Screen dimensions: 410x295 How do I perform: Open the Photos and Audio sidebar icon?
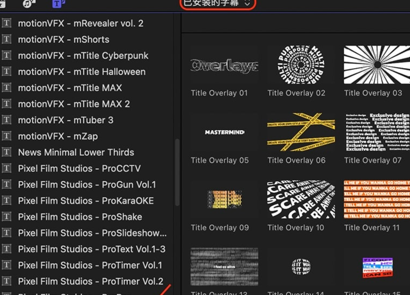[x=29, y=3]
